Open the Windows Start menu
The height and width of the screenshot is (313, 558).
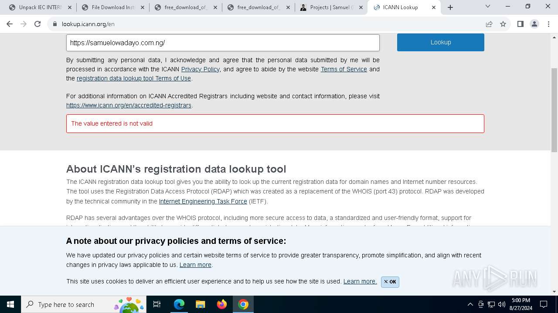pyautogui.click(x=10, y=304)
